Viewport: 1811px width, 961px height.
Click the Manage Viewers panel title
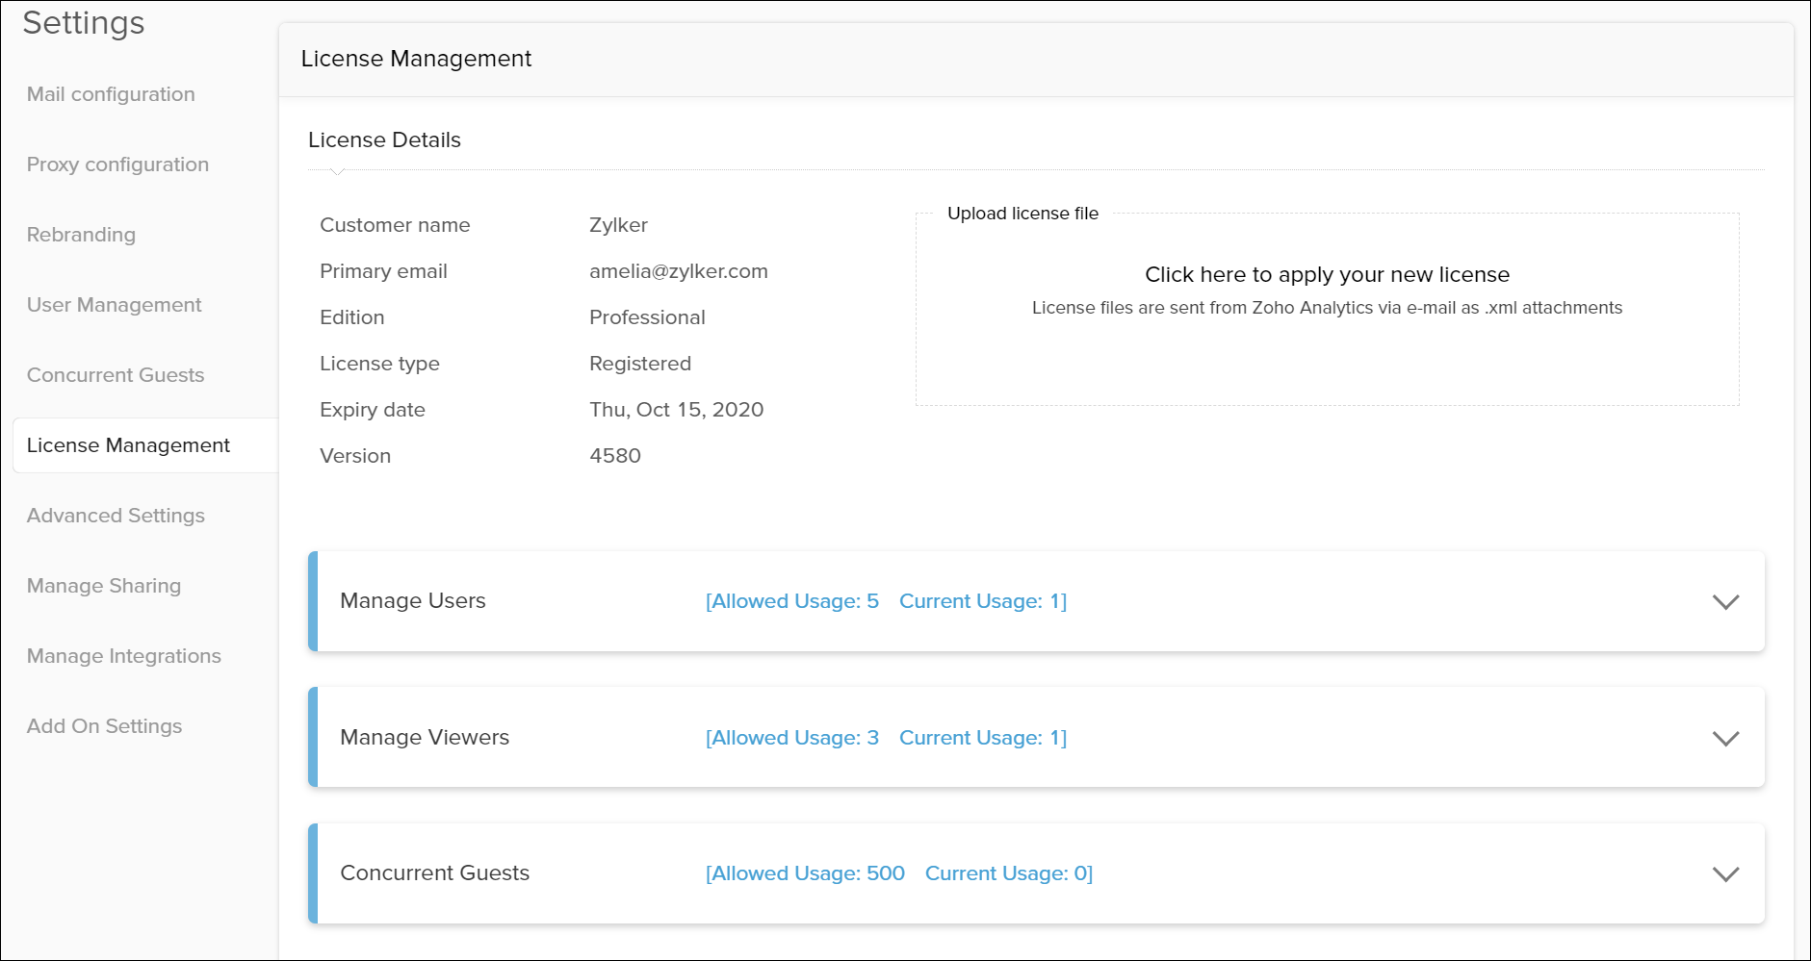(x=425, y=738)
